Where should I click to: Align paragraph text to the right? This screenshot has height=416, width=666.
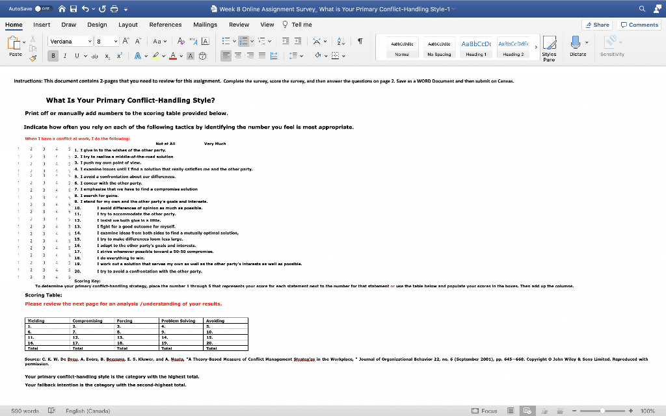click(x=250, y=56)
